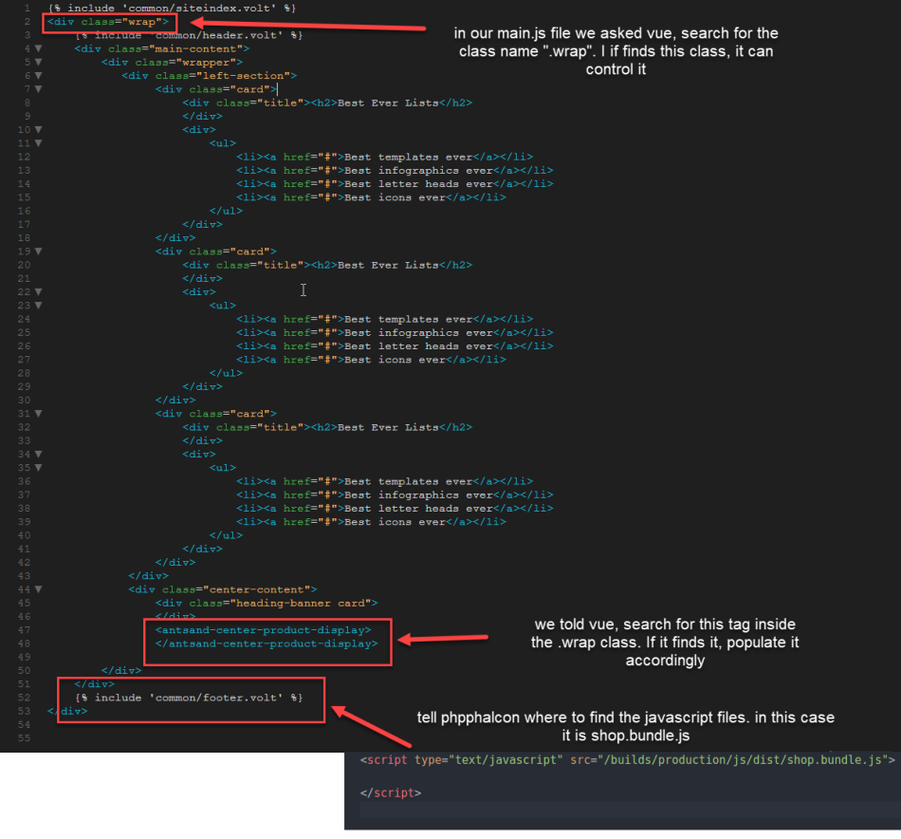The height and width of the screenshot is (839, 901).
Task: Collapse the ul fold arrow on line 35
Action: coord(39,468)
